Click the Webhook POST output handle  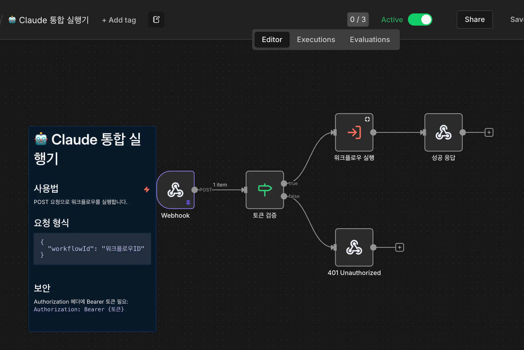(194, 190)
